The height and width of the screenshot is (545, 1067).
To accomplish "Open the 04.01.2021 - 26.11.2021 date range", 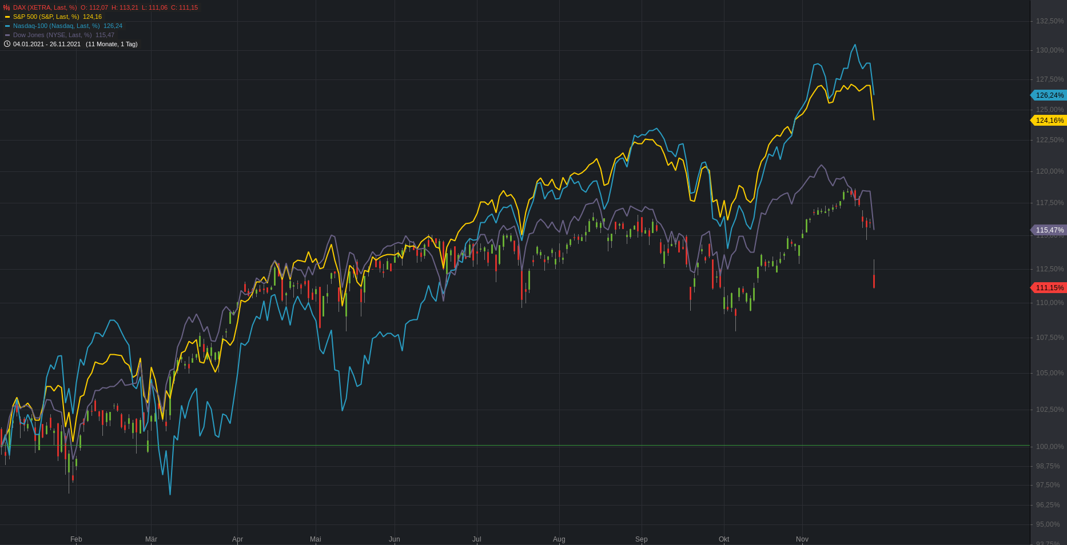I will (47, 44).
